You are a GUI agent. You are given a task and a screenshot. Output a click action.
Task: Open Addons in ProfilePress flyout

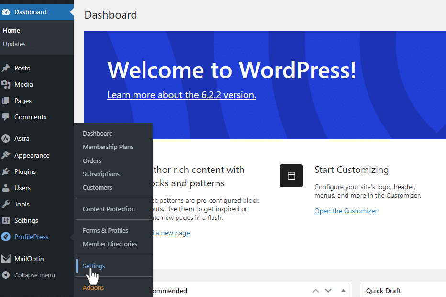pos(93,287)
